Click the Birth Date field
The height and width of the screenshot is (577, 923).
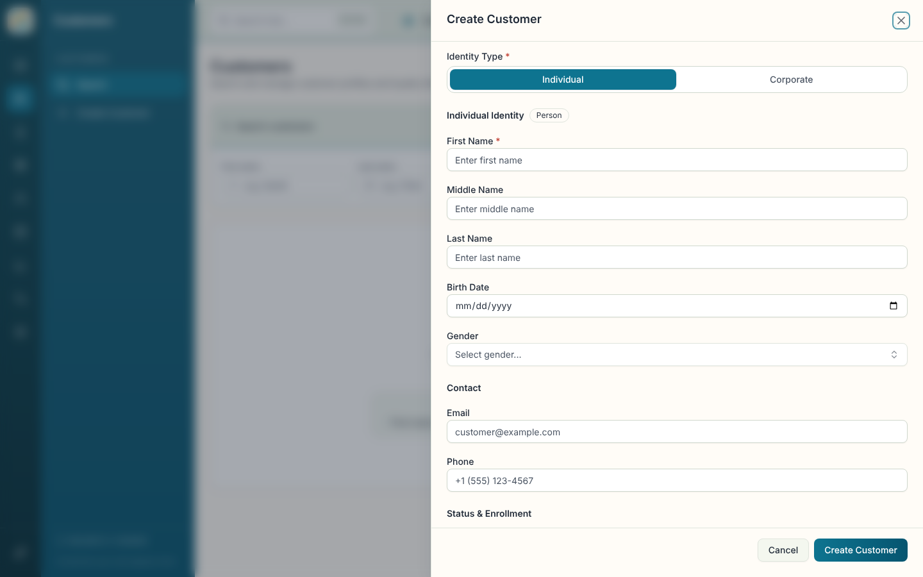pyautogui.click(x=677, y=306)
